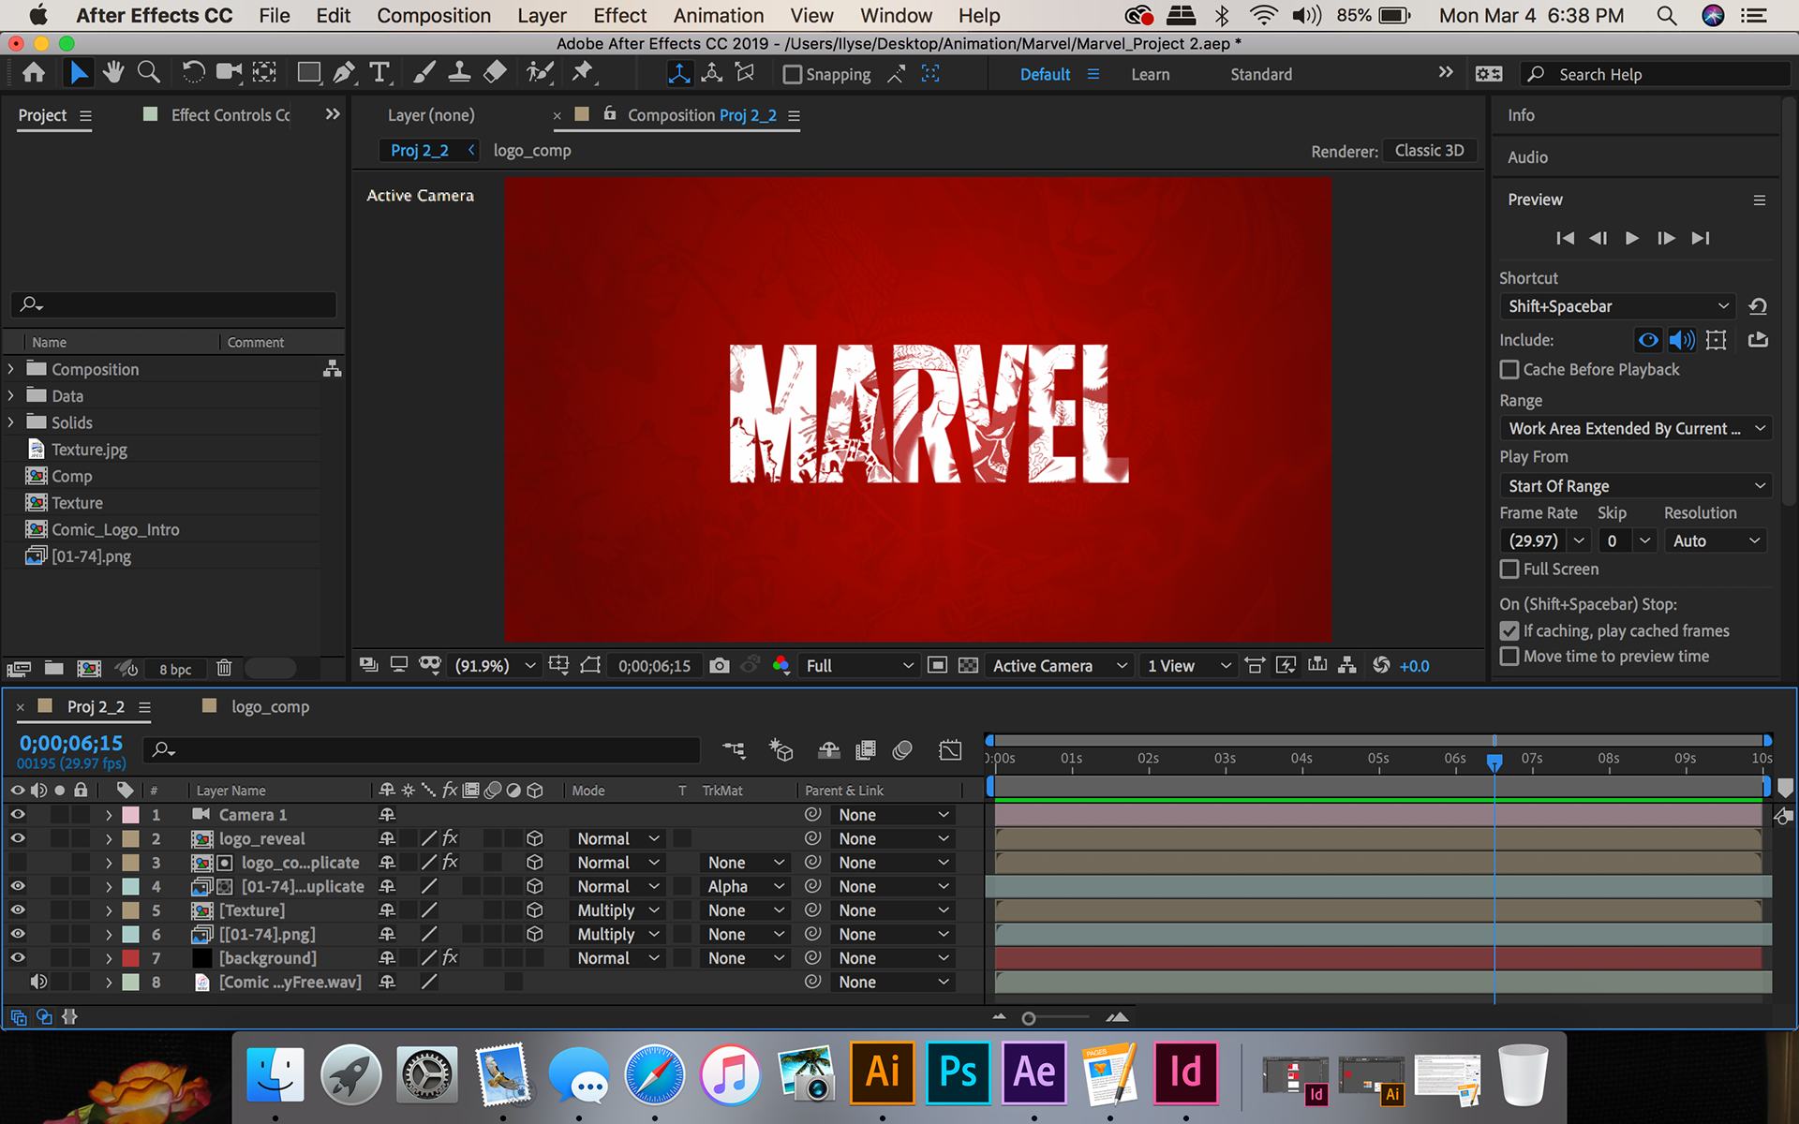
Task: Check Cache Before Playback
Action: pos(1509,370)
